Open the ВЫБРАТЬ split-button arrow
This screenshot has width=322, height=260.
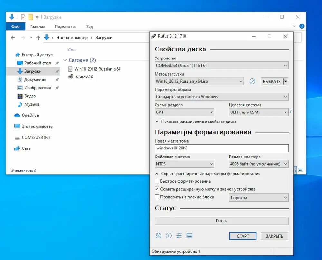pyautogui.click(x=285, y=81)
